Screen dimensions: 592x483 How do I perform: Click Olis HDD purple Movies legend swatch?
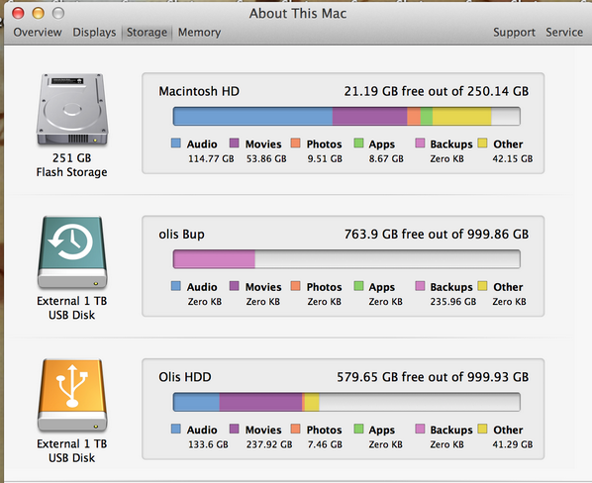pyautogui.click(x=234, y=429)
